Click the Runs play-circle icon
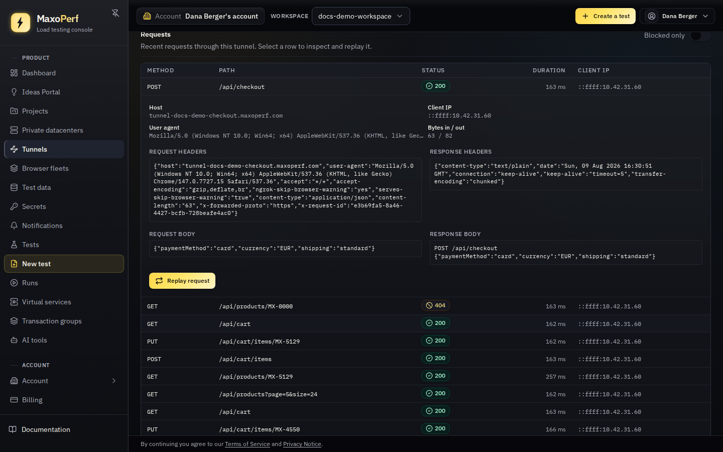Screen dimensions: 723x452 click(14, 283)
